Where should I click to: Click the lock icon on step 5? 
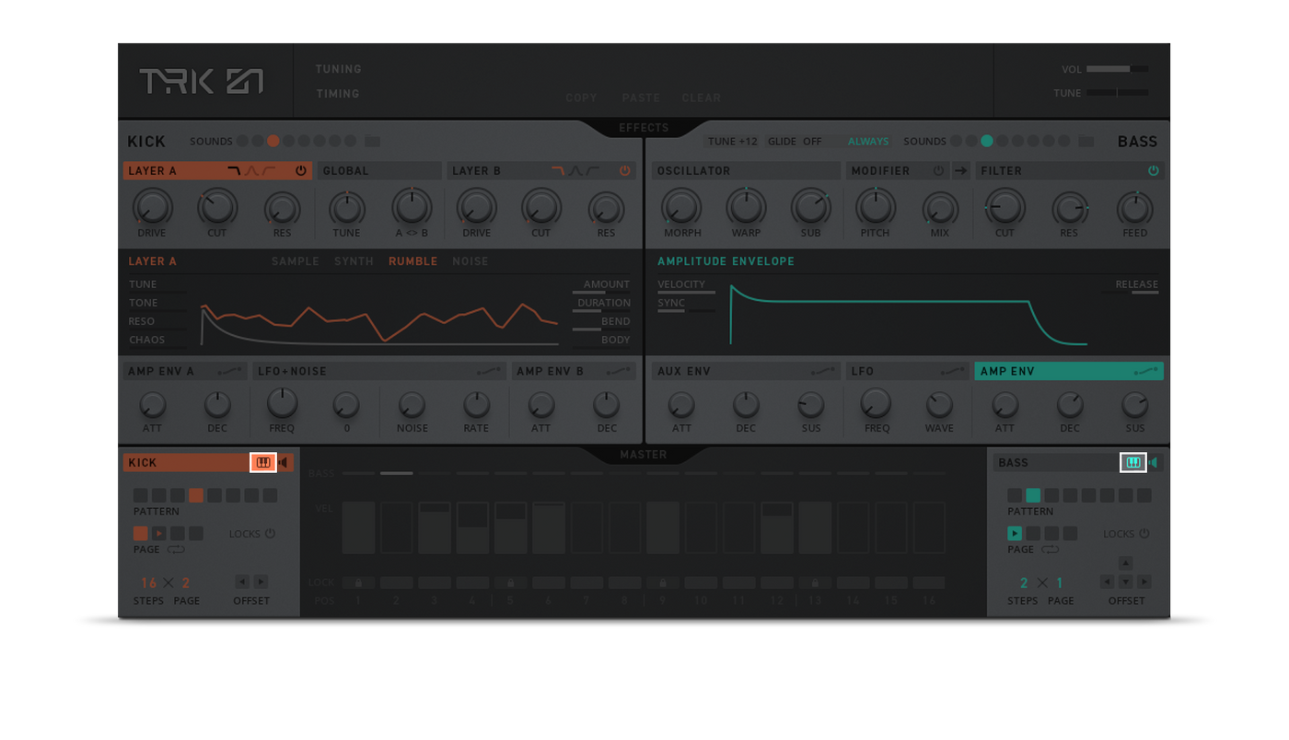pyautogui.click(x=510, y=583)
